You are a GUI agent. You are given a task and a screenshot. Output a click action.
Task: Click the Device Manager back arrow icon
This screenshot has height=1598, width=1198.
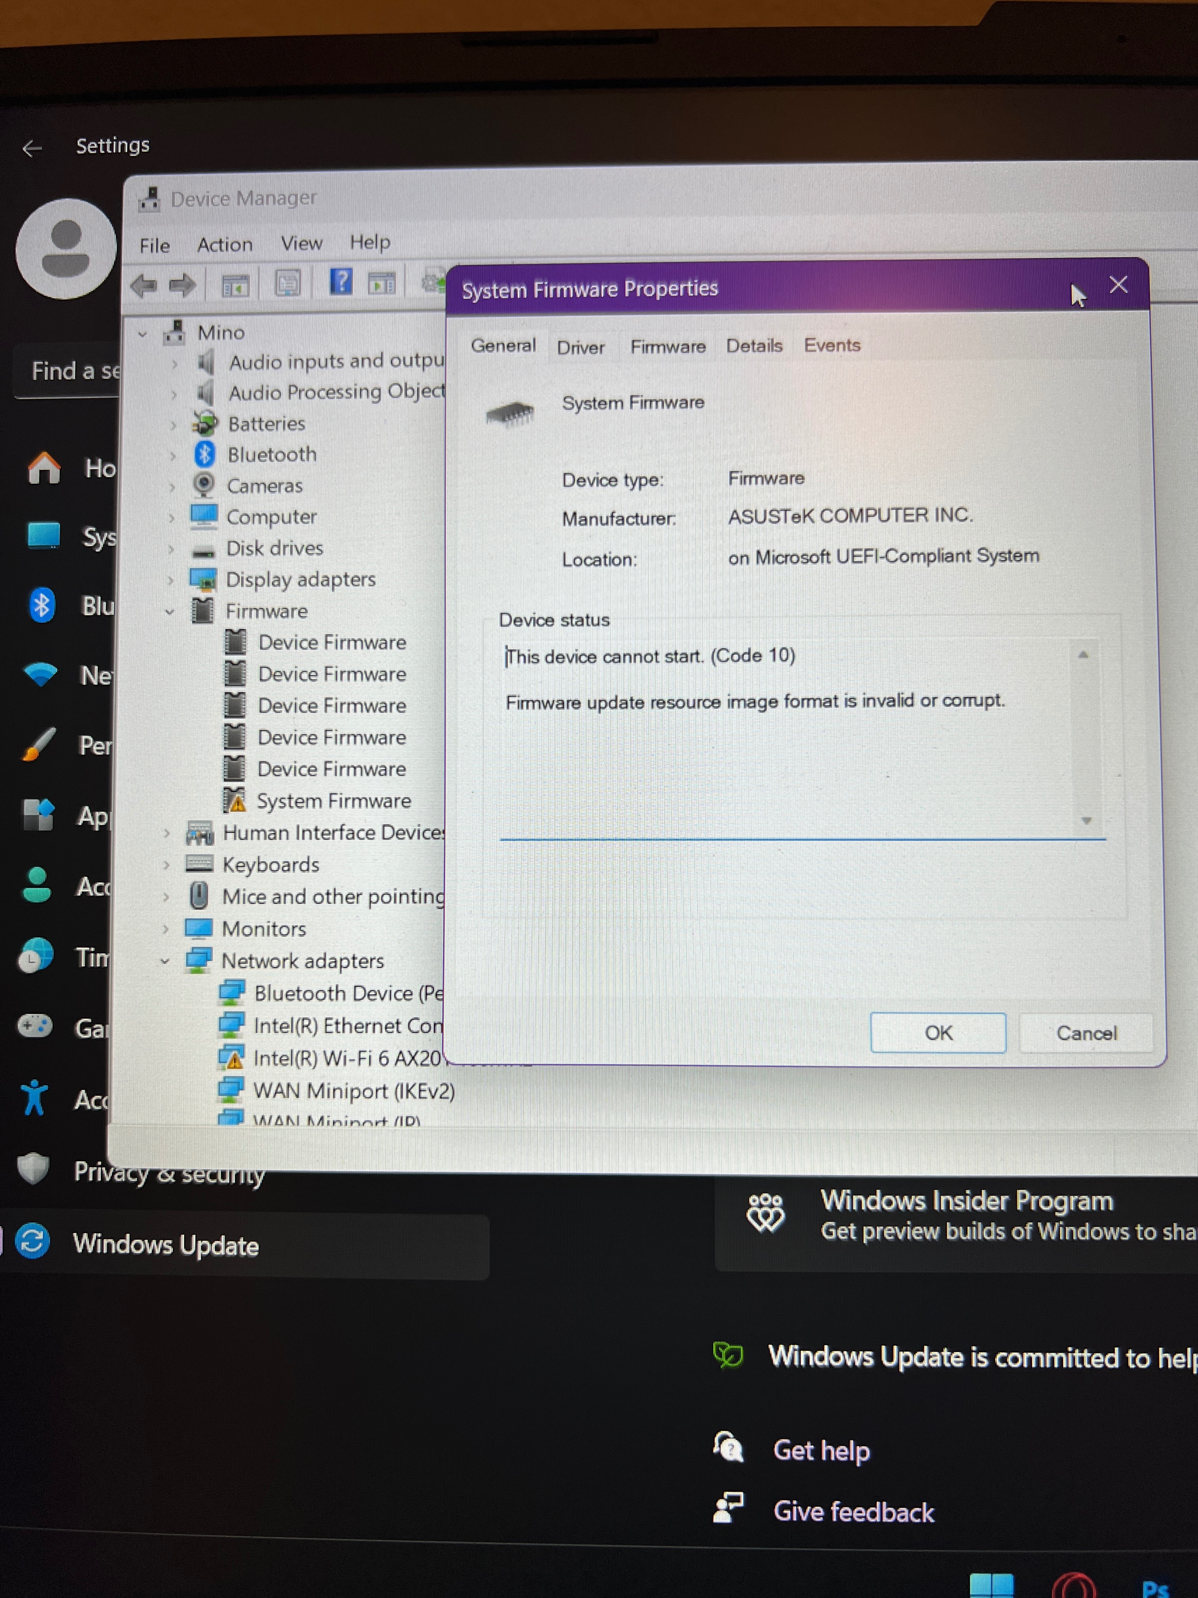click(143, 285)
